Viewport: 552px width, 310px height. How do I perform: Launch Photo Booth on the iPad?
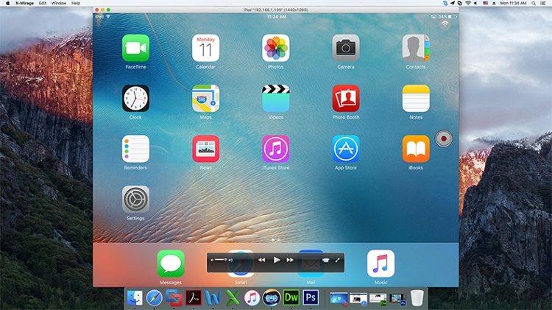[x=346, y=98]
